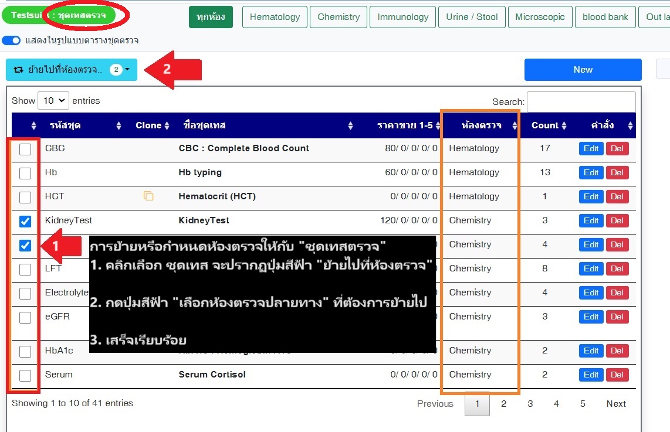Delete the Electrolyte test set
Screen dimensions: 670x432
point(617,292)
